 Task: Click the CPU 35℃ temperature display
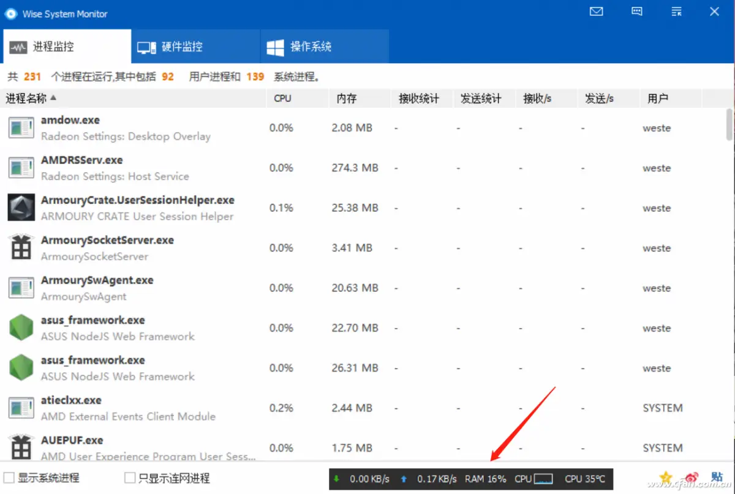click(586, 479)
